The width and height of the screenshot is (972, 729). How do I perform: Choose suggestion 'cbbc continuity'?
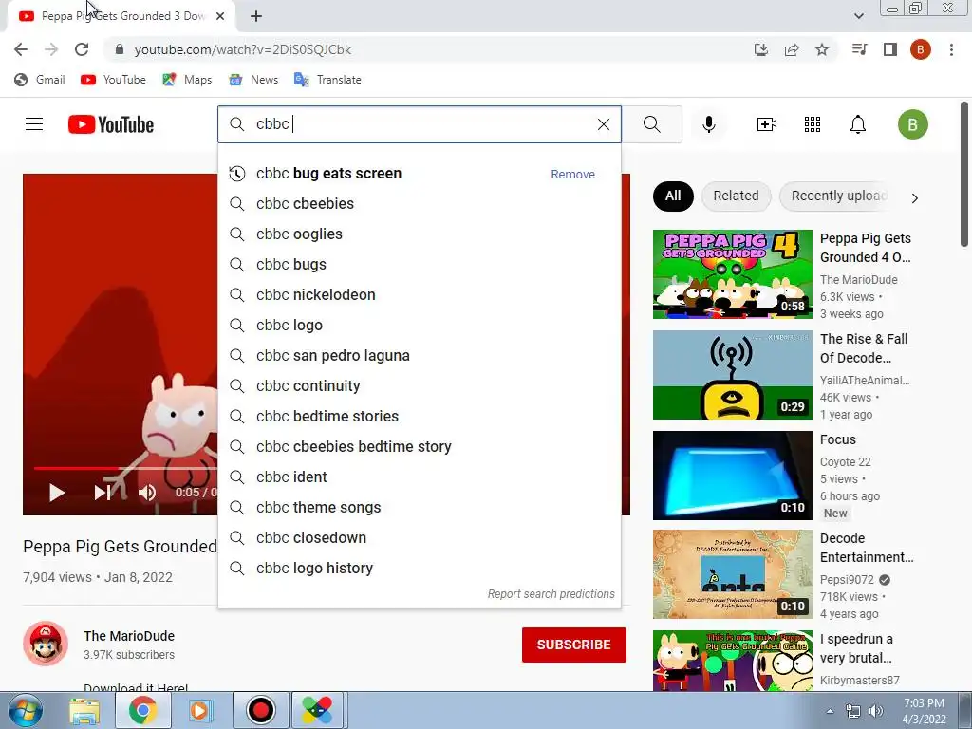419,385
